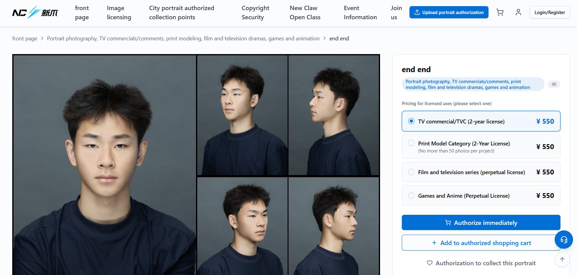Open the headset customer support button
The image size is (577, 275).
click(x=564, y=240)
